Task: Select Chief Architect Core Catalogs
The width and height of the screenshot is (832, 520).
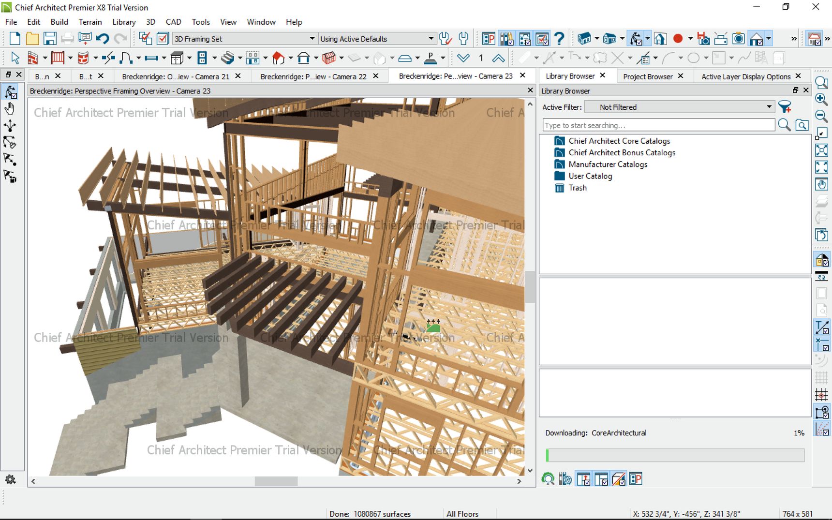Action: point(619,141)
